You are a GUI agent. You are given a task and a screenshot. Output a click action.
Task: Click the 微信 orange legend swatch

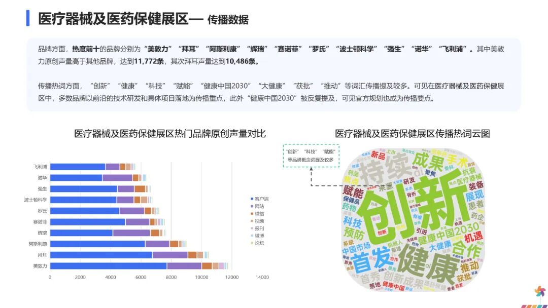pos(252,213)
